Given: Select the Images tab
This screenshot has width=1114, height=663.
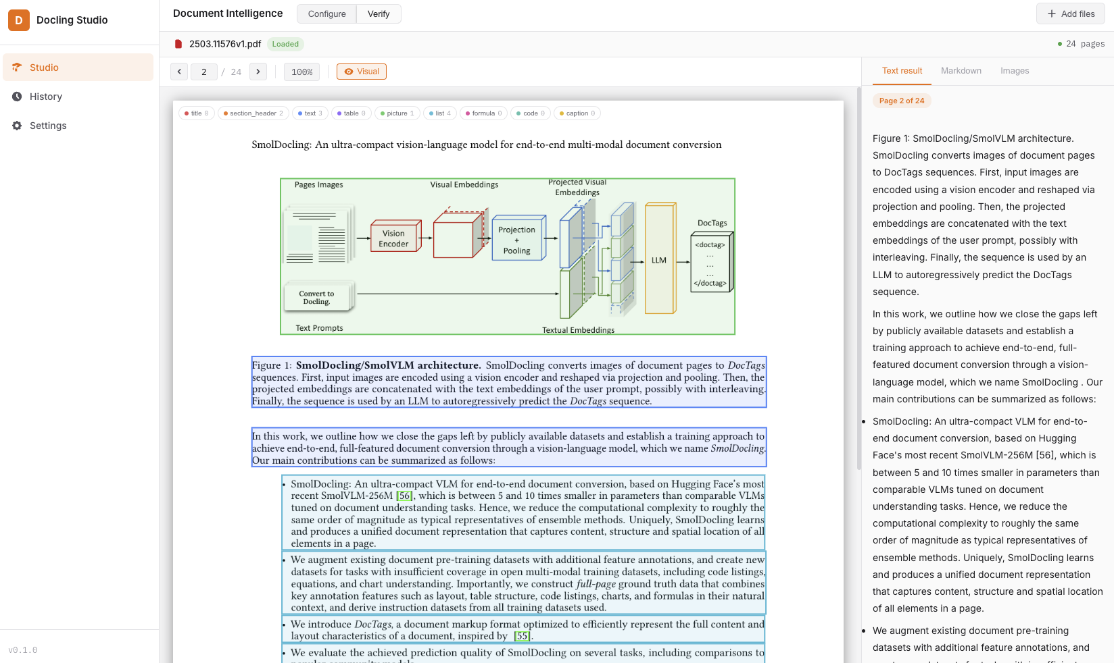Looking at the screenshot, I should click(1015, 71).
